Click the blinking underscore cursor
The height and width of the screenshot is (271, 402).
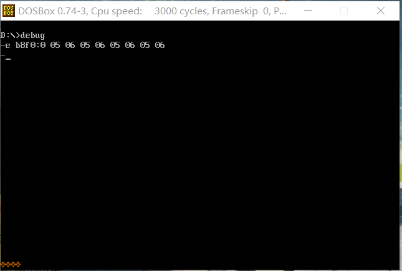tap(8, 59)
